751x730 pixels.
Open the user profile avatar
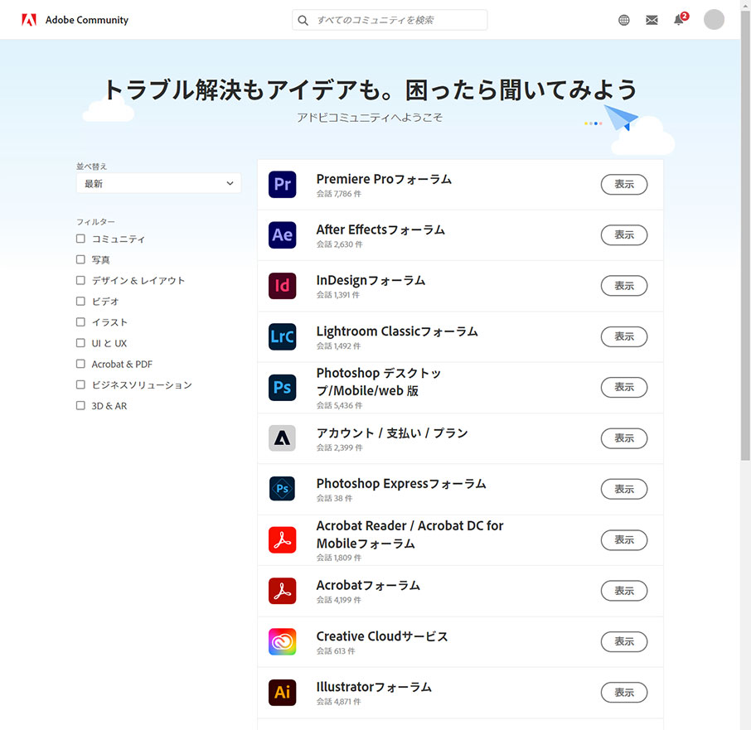[x=714, y=20]
